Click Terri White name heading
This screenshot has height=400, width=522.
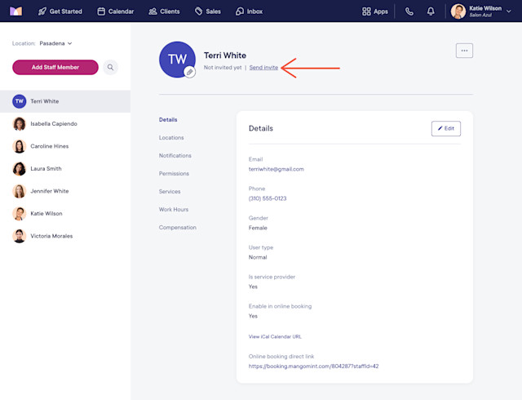pos(225,56)
